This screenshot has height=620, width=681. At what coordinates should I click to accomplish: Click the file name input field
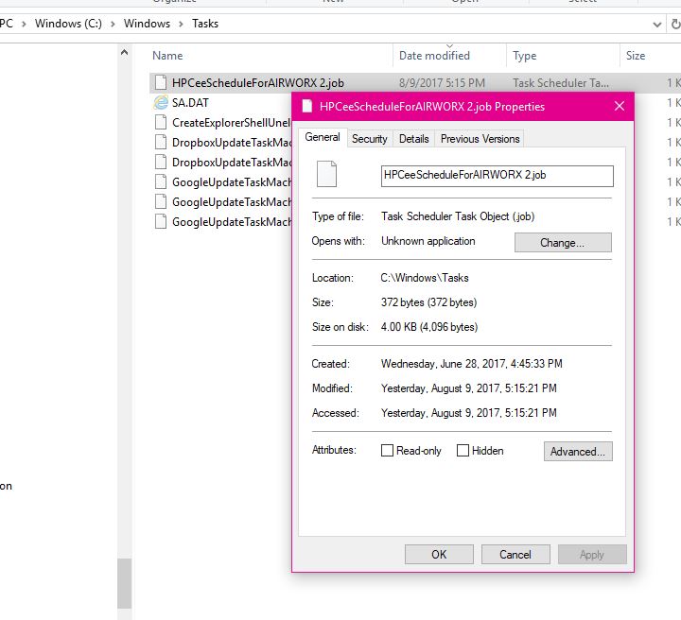tap(498, 176)
